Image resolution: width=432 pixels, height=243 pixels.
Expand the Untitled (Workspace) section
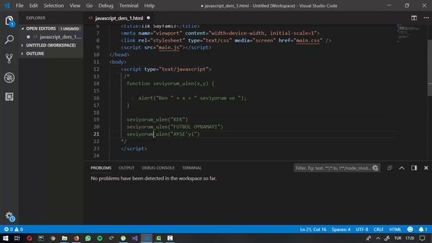coord(51,45)
